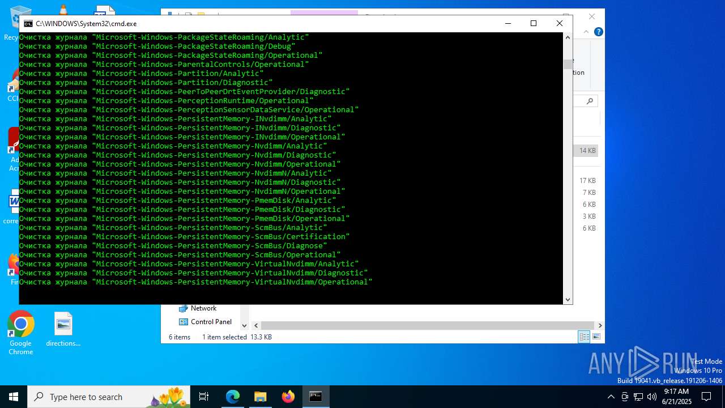This screenshot has width=725, height=408.
Task: Click the cmd vertical scrollbar thumb
Action: tap(568, 64)
